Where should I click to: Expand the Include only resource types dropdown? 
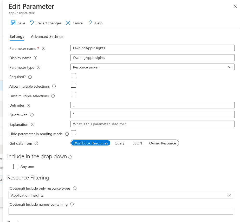(x=121, y=195)
